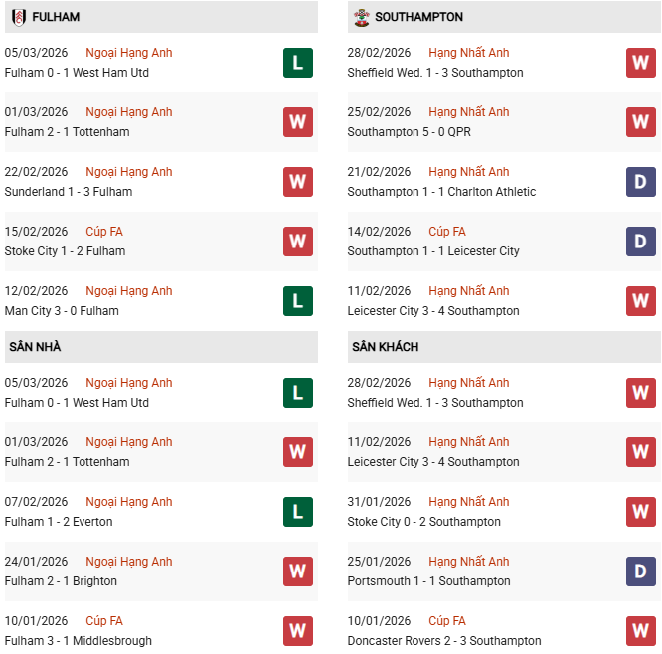Click the W badge for Sunderland 1 - 3 Fulham
662x654 pixels.
297,182
